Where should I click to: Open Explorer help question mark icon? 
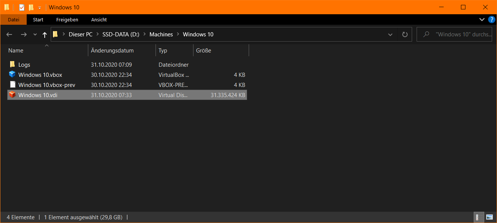(x=491, y=19)
